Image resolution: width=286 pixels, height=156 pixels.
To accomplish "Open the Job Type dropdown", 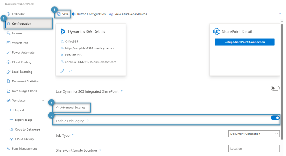I will pyautogui.click(x=254, y=134).
